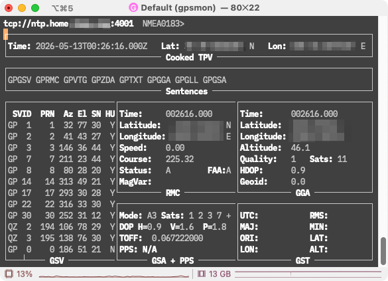Click the window title Default (gpsmon)

tap(178, 8)
